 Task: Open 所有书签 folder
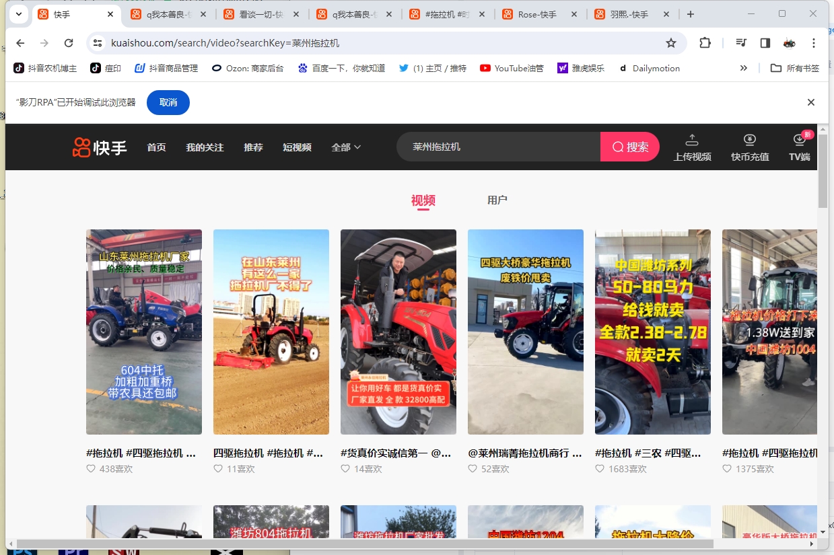(795, 68)
